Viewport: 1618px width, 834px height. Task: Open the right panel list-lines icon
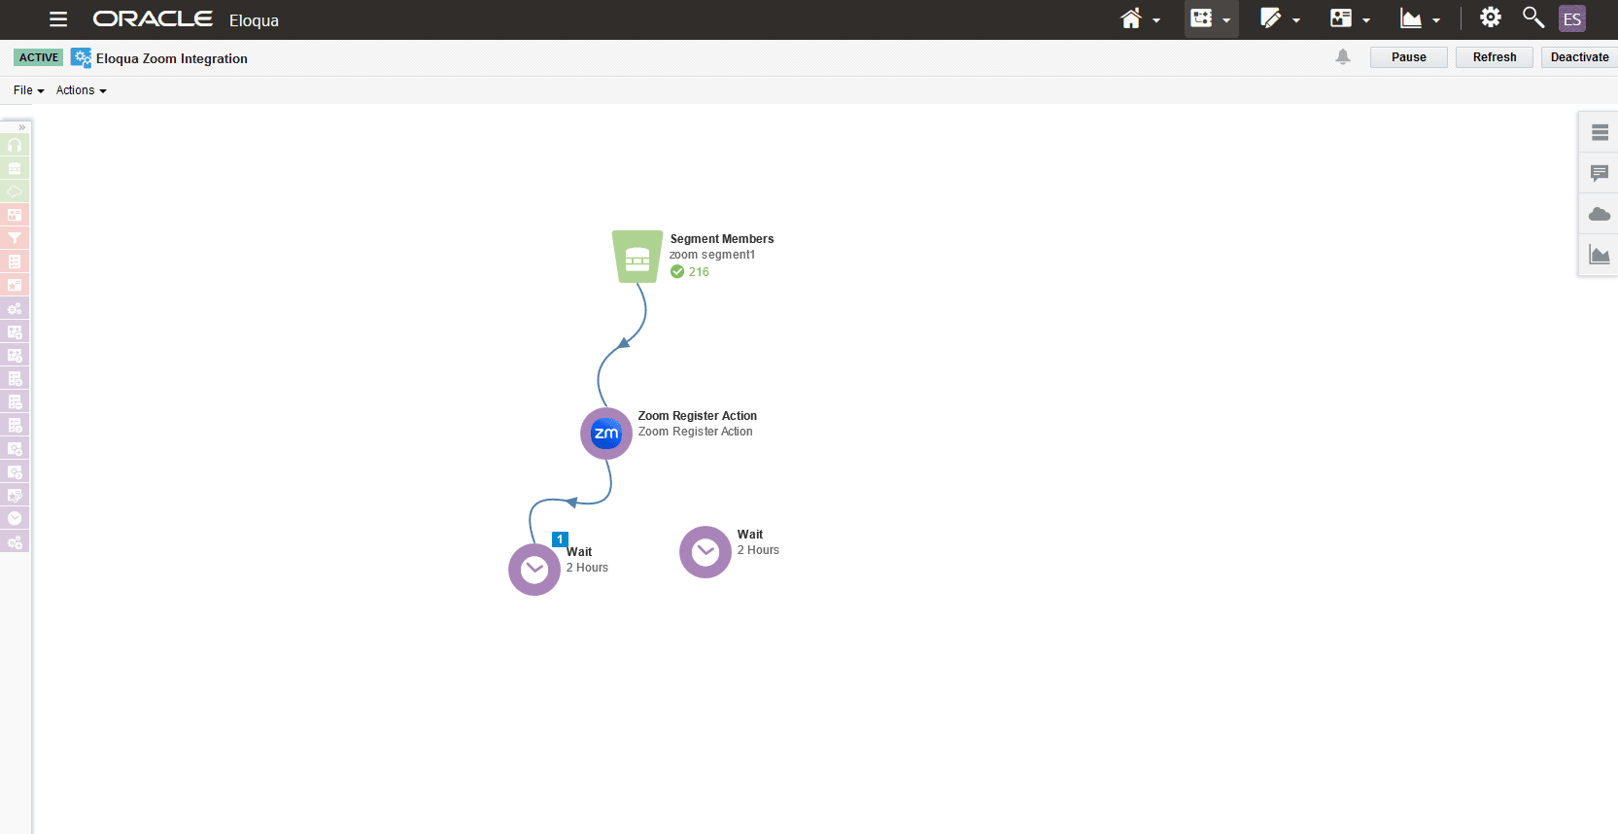coord(1600,132)
